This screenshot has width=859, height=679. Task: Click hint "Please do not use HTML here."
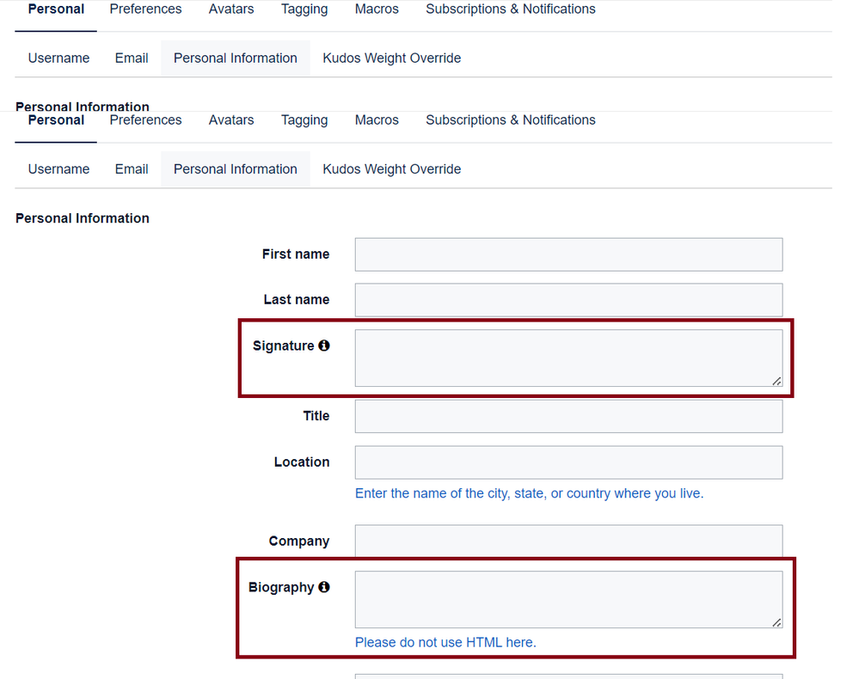[x=445, y=642]
